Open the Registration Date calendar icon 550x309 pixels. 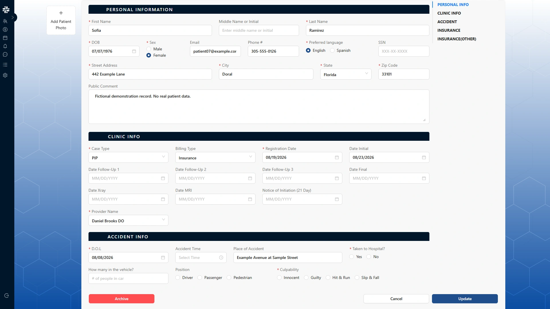(337, 157)
